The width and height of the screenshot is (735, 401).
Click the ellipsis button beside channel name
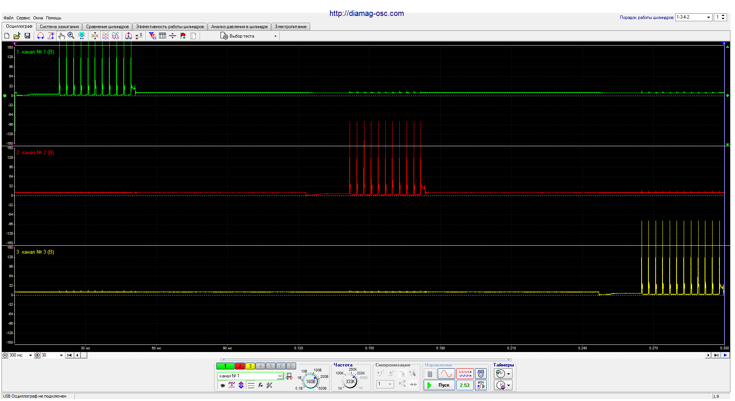coord(281,376)
